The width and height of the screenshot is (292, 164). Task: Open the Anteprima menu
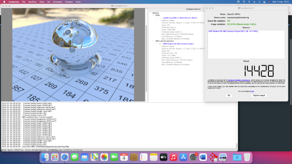tap(14, 2)
